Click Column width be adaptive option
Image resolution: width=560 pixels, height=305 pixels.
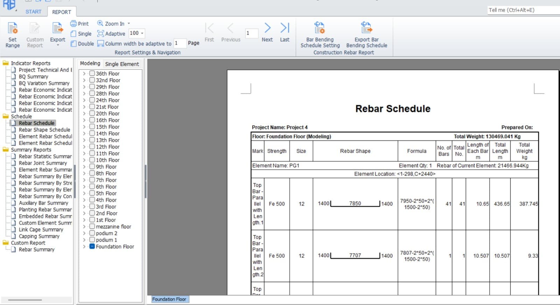134,44
